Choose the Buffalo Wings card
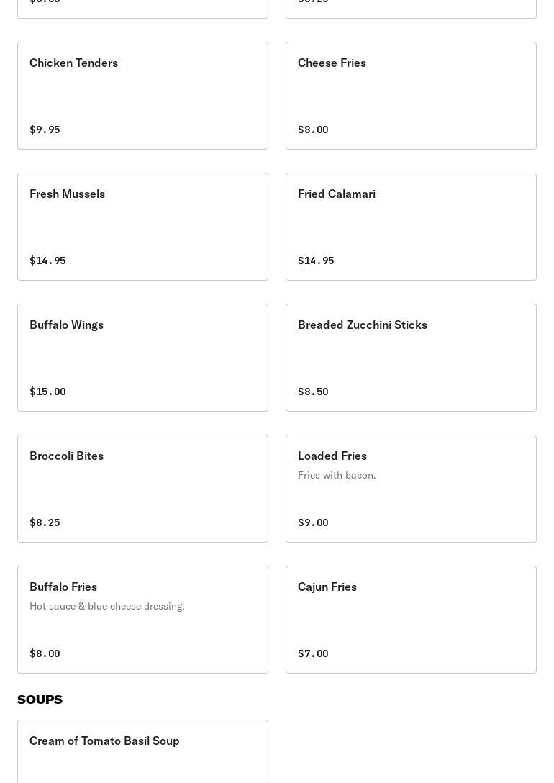The height and width of the screenshot is (783, 554). coord(142,358)
